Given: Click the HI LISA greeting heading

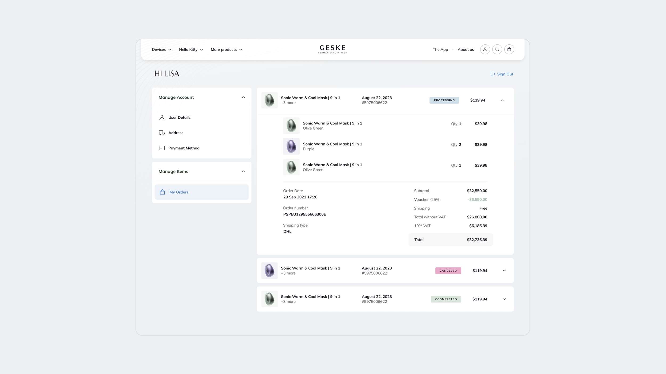Looking at the screenshot, I should (167, 74).
